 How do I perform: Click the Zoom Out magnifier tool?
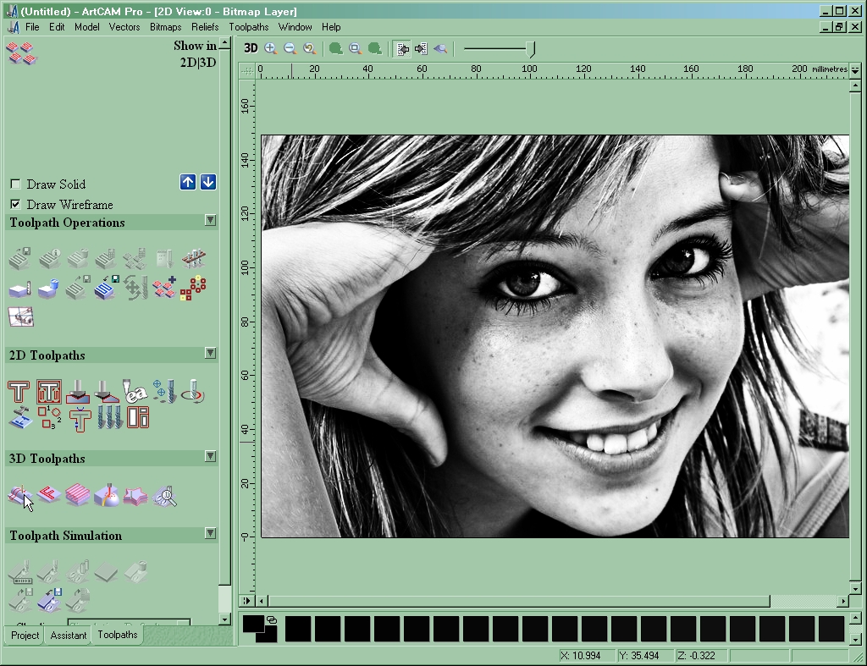[290, 48]
